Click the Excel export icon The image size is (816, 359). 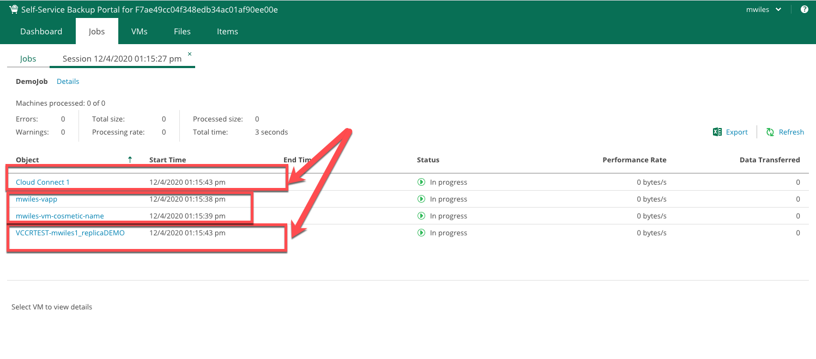click(x=717, y=132)
